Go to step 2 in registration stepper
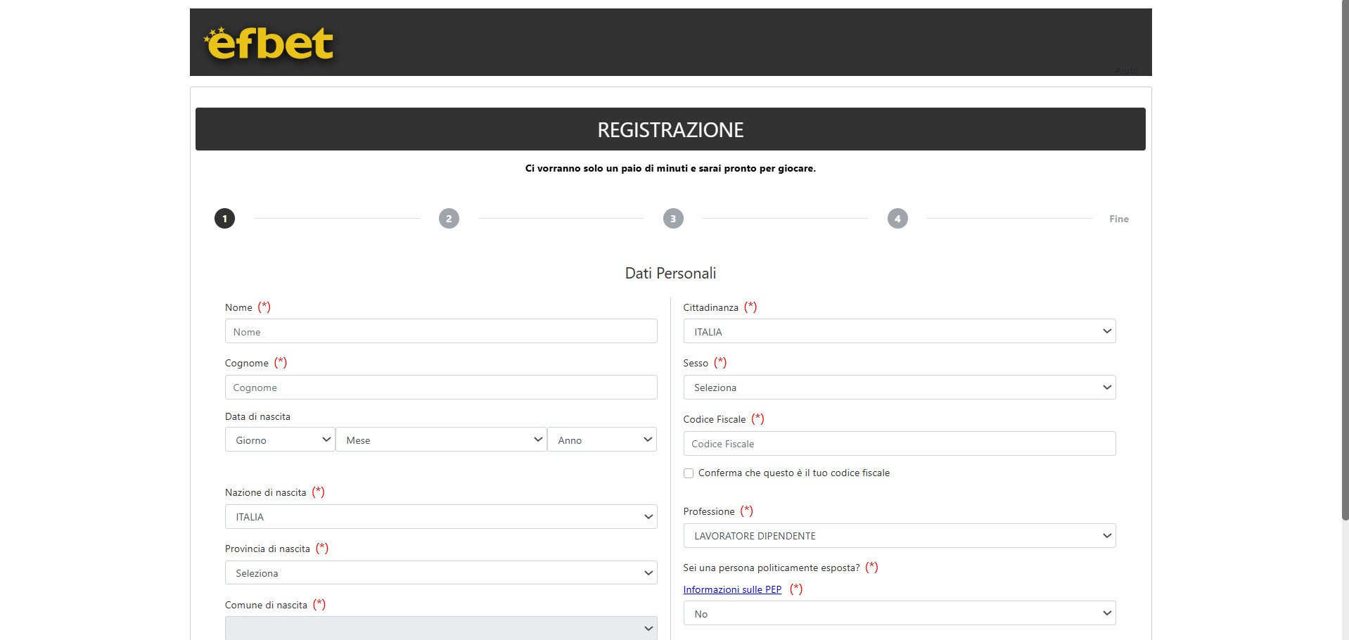The width and height of the screenshot is (1349, 640). click(449, 219)
